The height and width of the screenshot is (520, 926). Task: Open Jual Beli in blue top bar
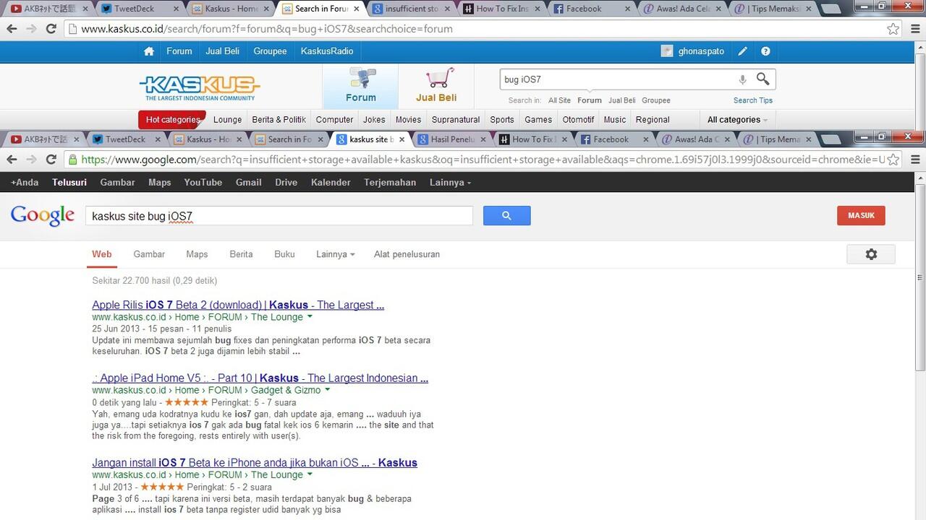[223, 51]
